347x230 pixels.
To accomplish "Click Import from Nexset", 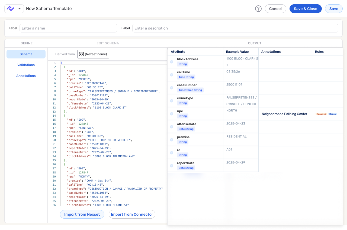I will [x=82, y=214].
